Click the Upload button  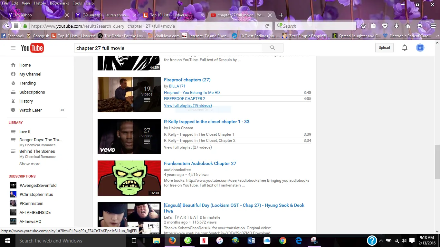pyautogui.click(x=384, y=48)
